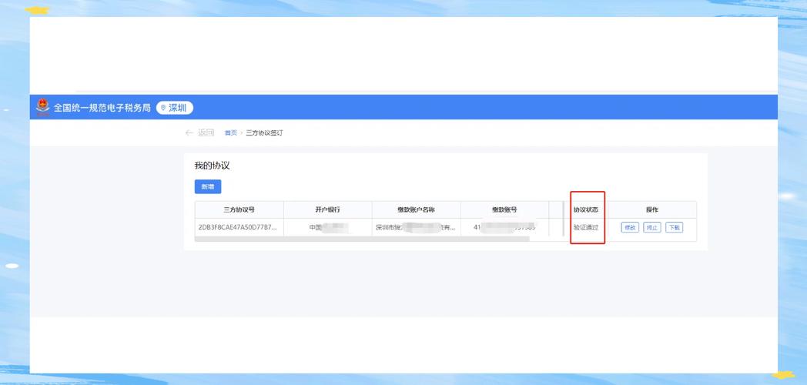Screen dimensions: 807x385
Task: Click the 我的协议 heading
Action: tap(212, 166)
